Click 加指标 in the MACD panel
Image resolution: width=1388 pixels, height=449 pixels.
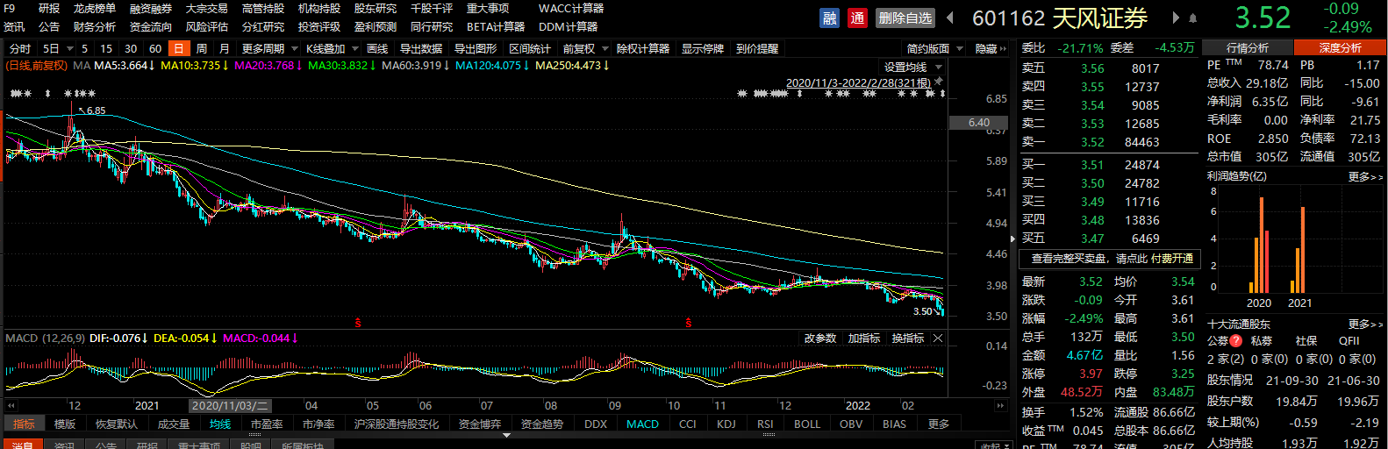tap(864, 339)
